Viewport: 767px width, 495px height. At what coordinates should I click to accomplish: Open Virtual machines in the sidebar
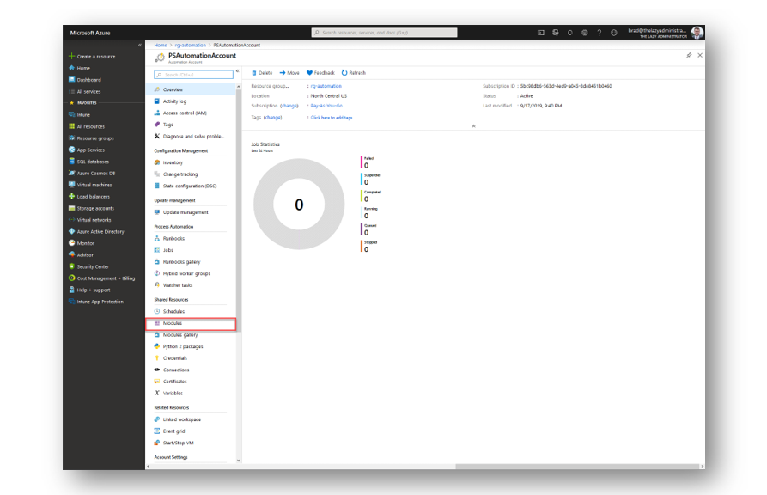tap(90, 185)
